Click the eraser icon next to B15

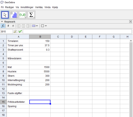15,31
